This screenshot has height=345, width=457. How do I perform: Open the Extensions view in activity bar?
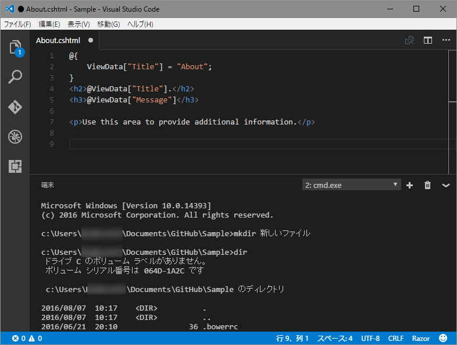tap(15, 166)
